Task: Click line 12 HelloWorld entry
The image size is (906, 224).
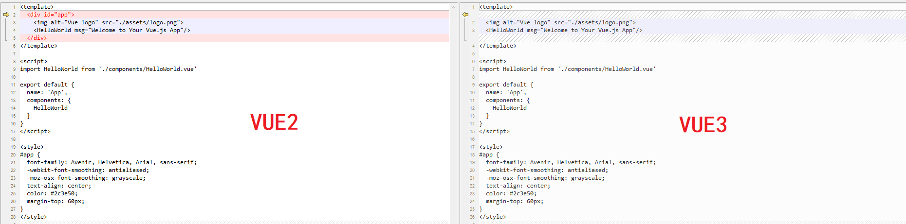Action: (510, 108)
